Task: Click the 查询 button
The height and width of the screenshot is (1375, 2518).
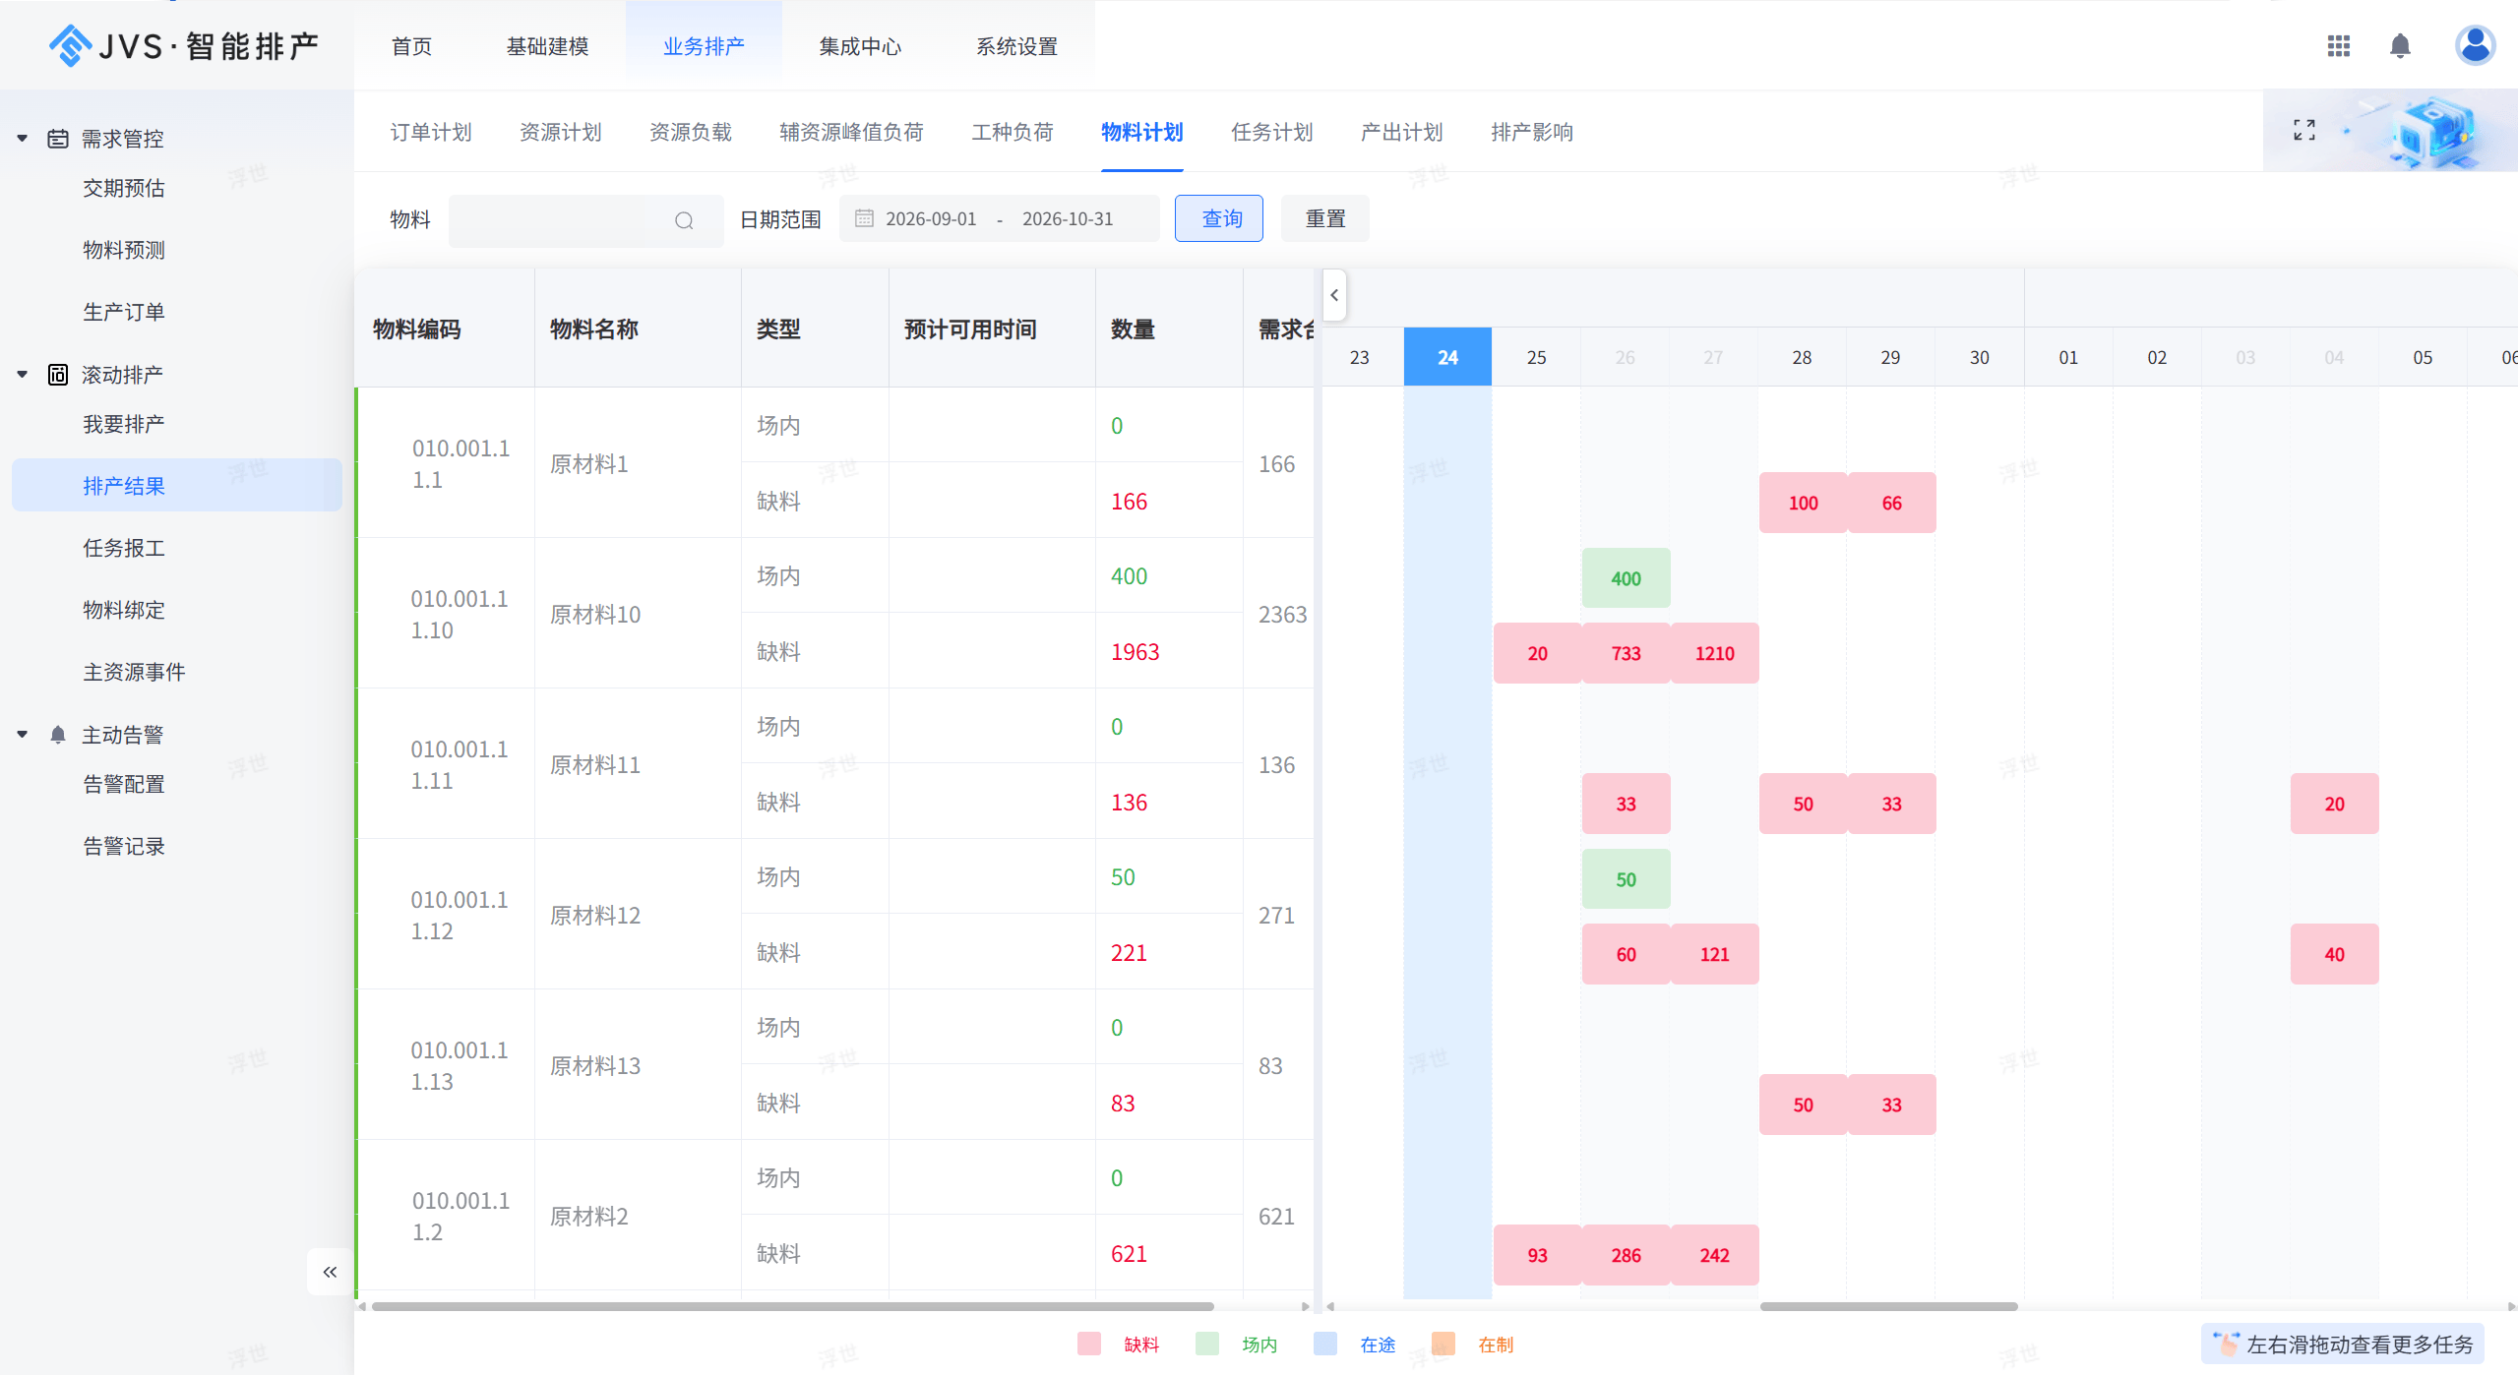Action: pyautogui.click(x=1218, y=218)
